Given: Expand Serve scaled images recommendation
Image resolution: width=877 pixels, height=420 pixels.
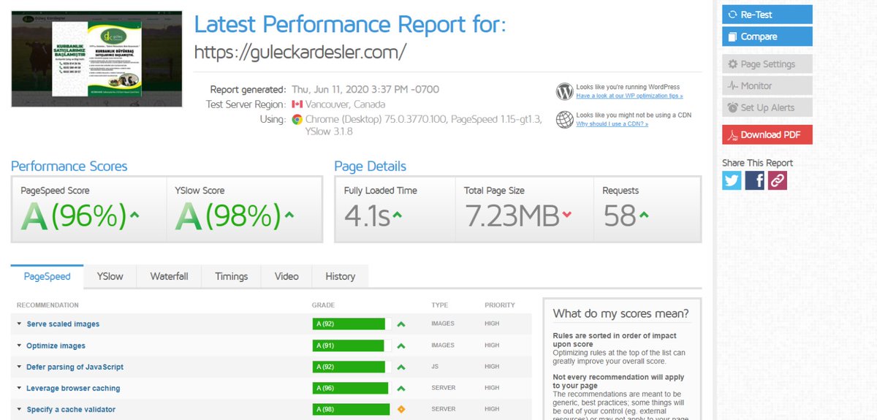Looking at the screenshot, I should (20, 324).
